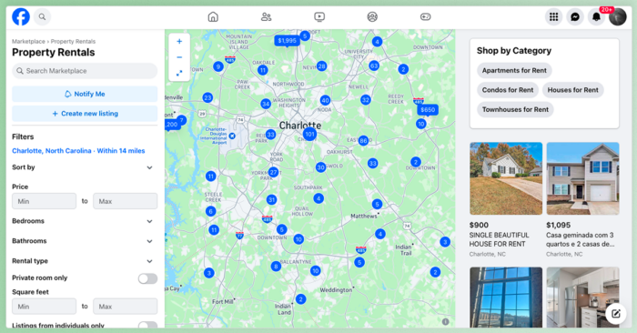Zoom out on the map
This screenshot has height=333, width=637.
click(x=179, y=57)
